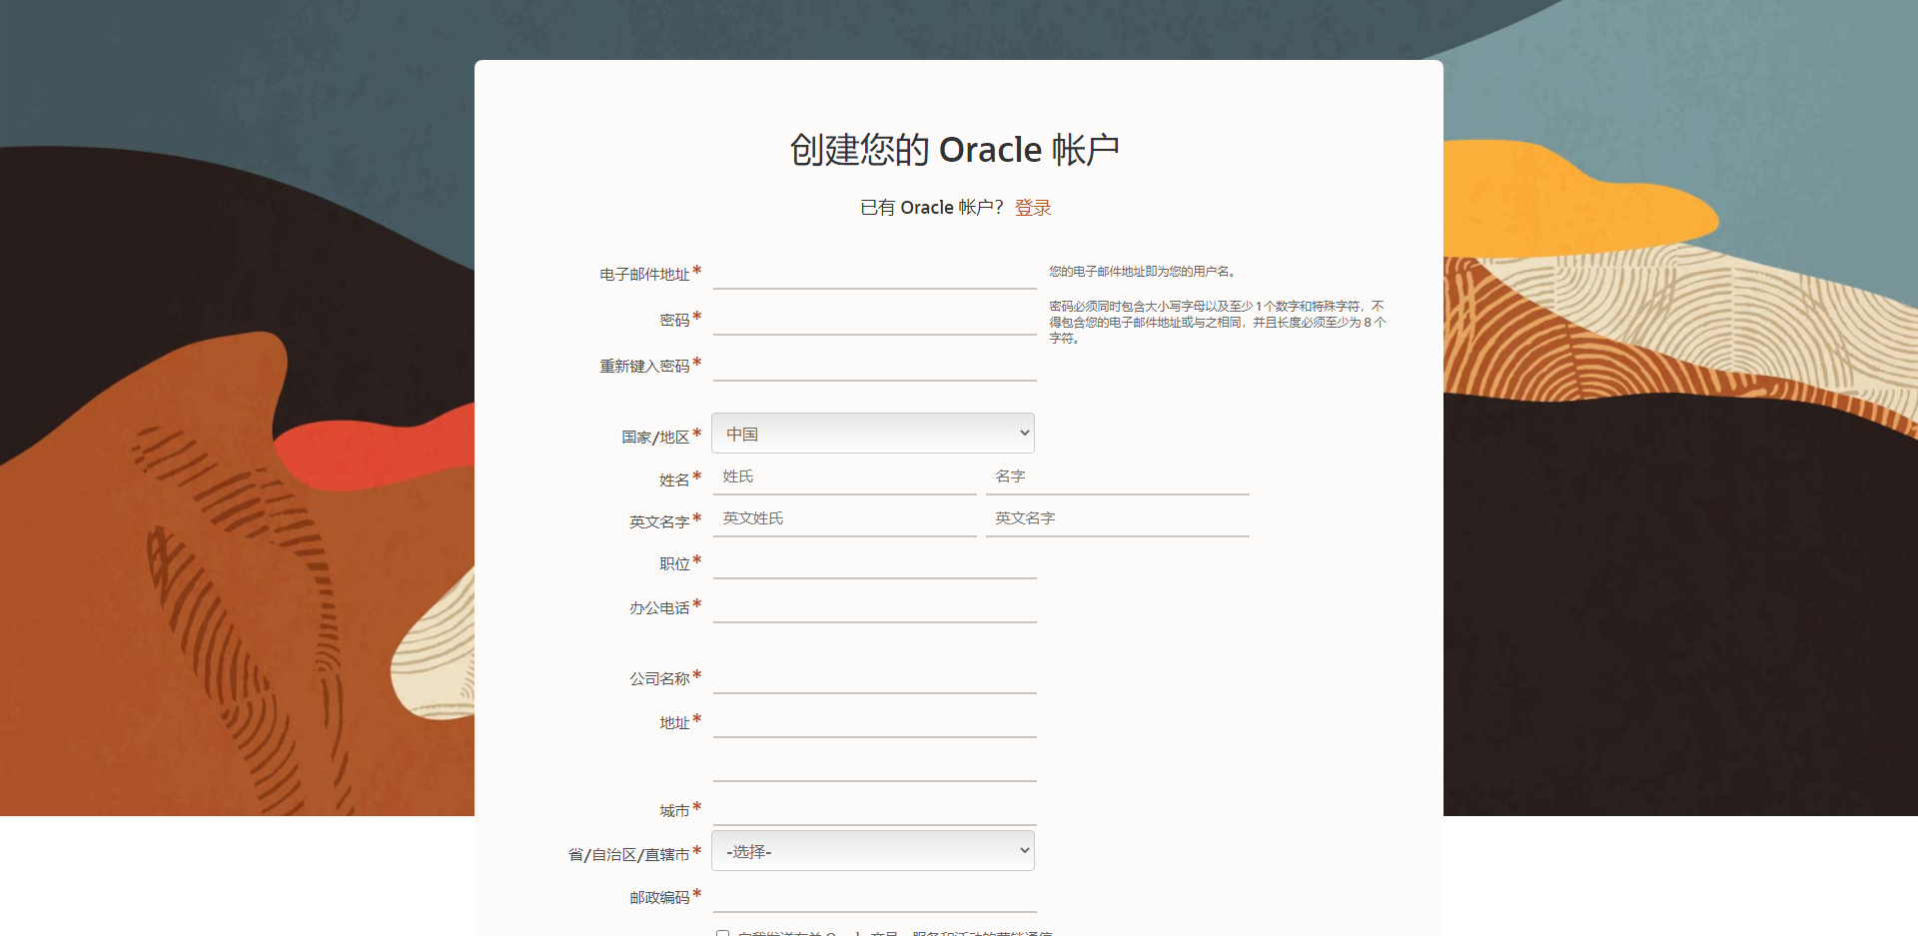This screenshot has height=936, width=1918.
Task: Focus the 密码 password field
Action: pos(874,319)
